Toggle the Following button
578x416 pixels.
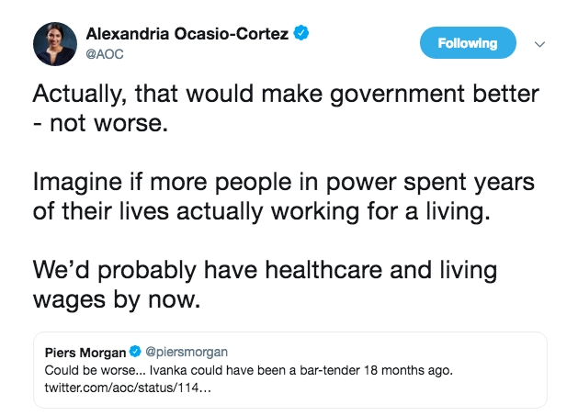point(468,43)
